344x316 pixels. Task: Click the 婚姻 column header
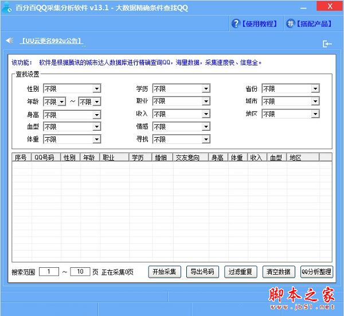[162, 157]
